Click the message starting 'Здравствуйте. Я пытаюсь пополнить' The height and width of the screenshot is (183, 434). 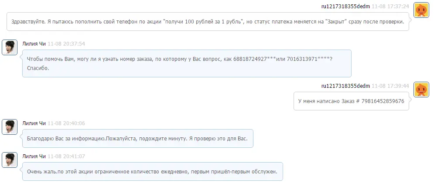click(x=208, y=22)
